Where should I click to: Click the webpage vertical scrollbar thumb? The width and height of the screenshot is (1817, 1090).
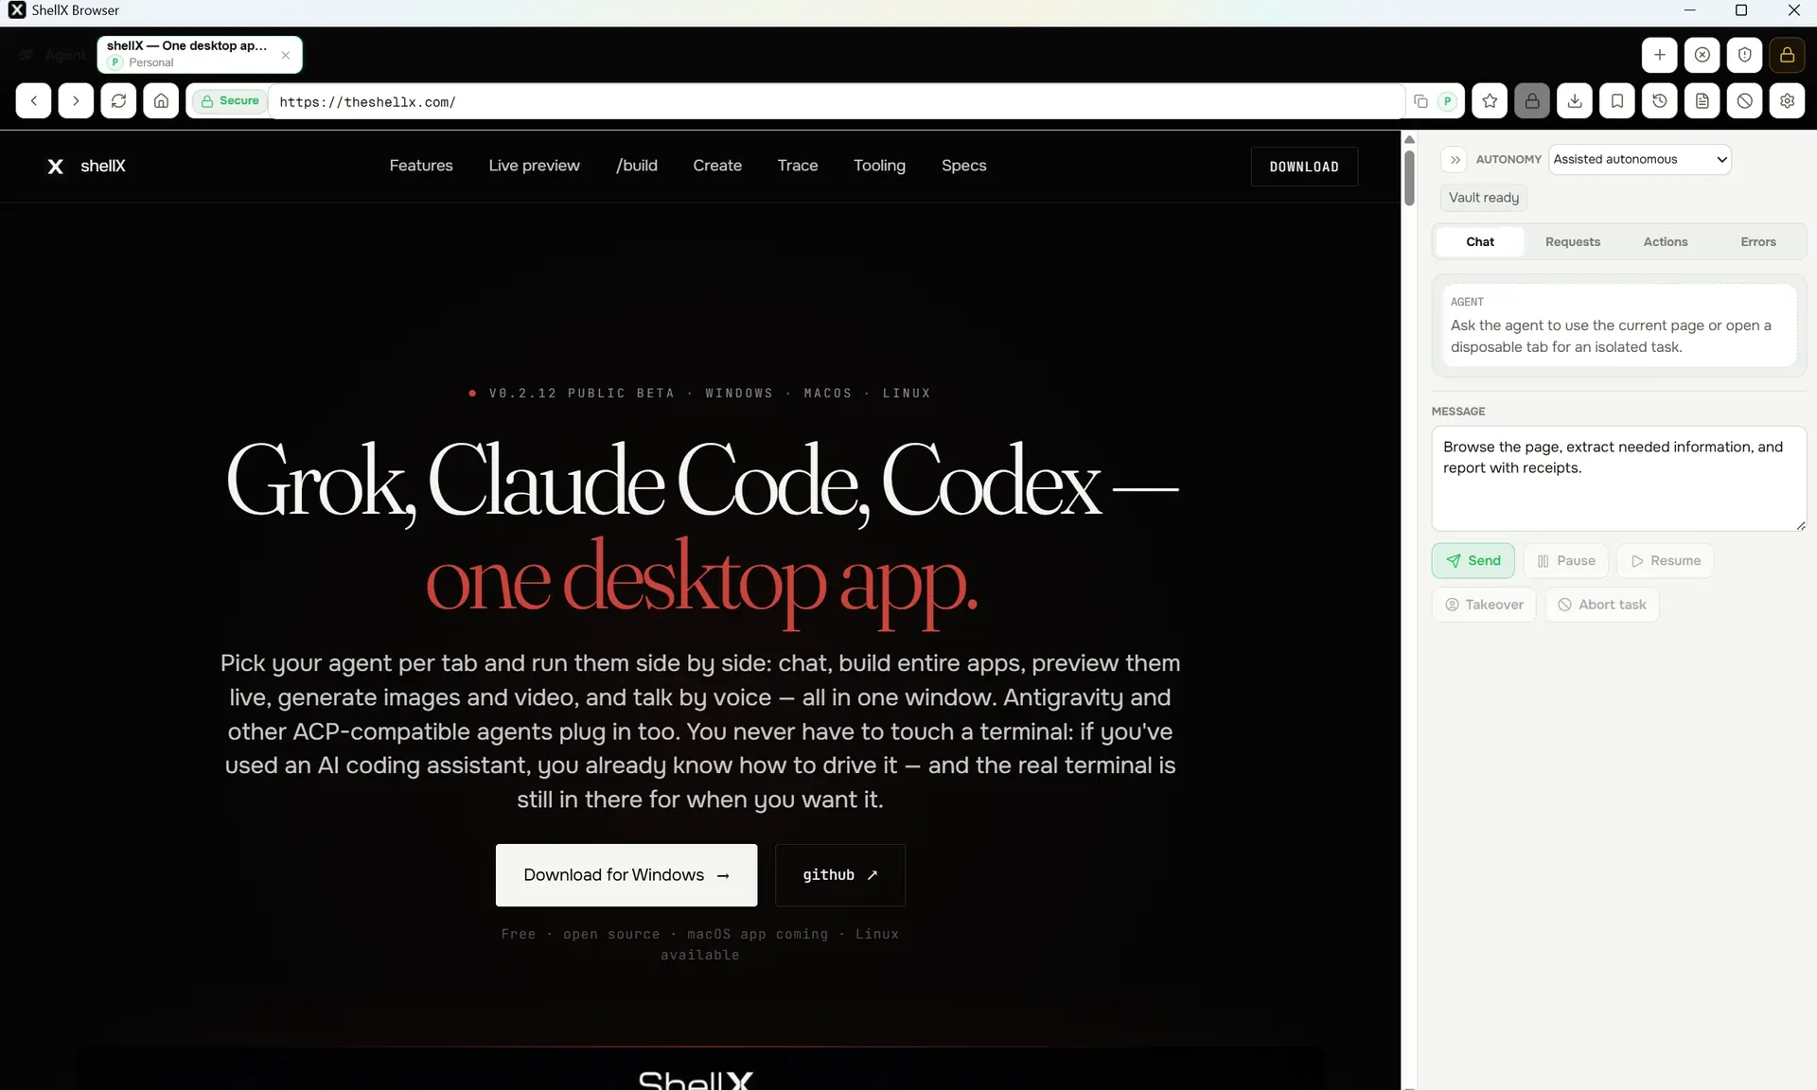click(x=1409, y=177)
